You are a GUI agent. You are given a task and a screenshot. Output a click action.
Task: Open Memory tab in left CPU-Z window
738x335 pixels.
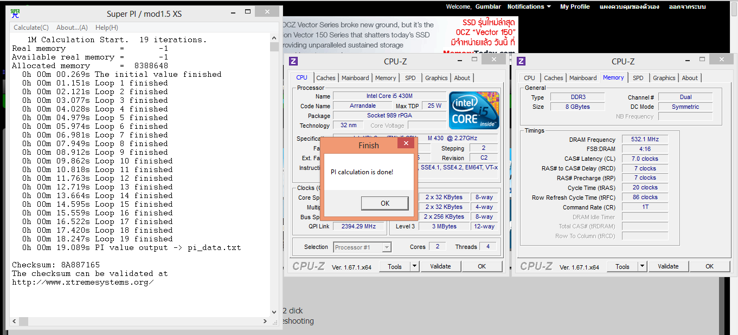pos(386,78)
